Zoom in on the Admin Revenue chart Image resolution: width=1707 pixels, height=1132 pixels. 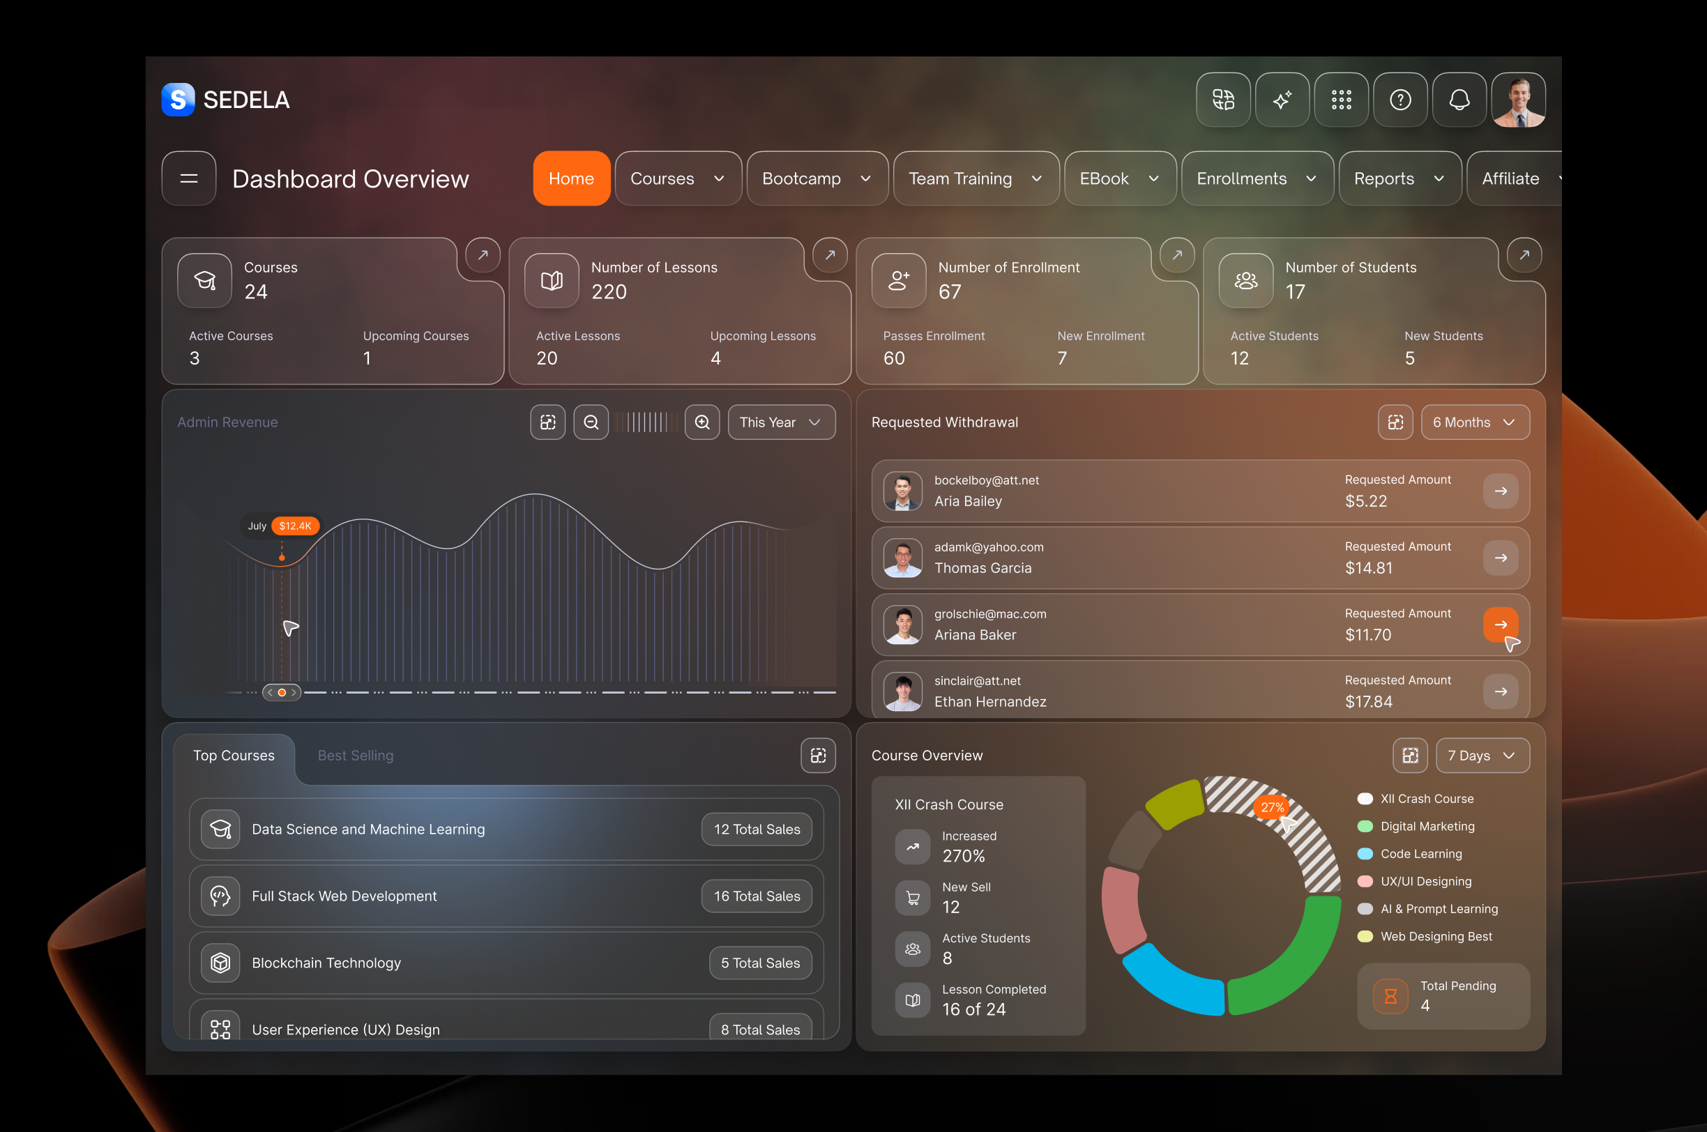tap(701, 422)
